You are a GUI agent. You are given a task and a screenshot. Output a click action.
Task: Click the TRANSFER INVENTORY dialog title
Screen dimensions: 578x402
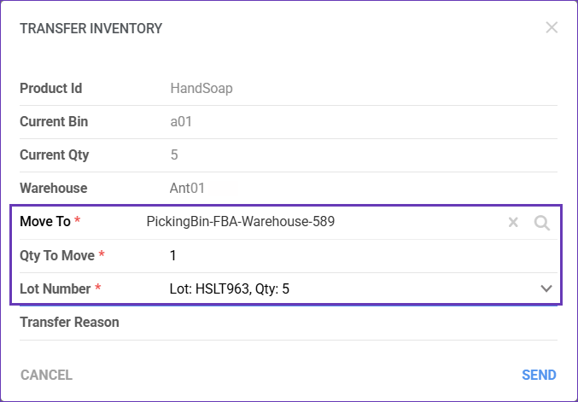(x=90, y=28)
